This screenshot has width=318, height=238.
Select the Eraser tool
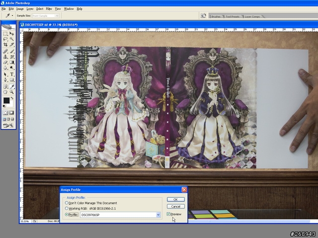click(5, 62)
